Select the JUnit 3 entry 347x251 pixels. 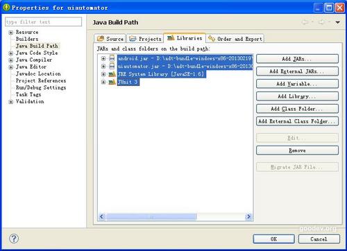pos(128,82)
